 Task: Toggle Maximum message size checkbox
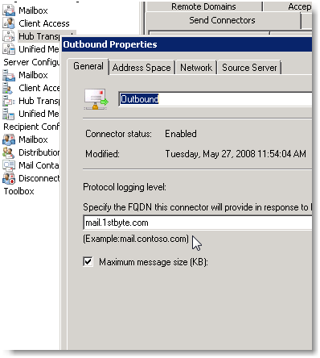click(88, 261)
